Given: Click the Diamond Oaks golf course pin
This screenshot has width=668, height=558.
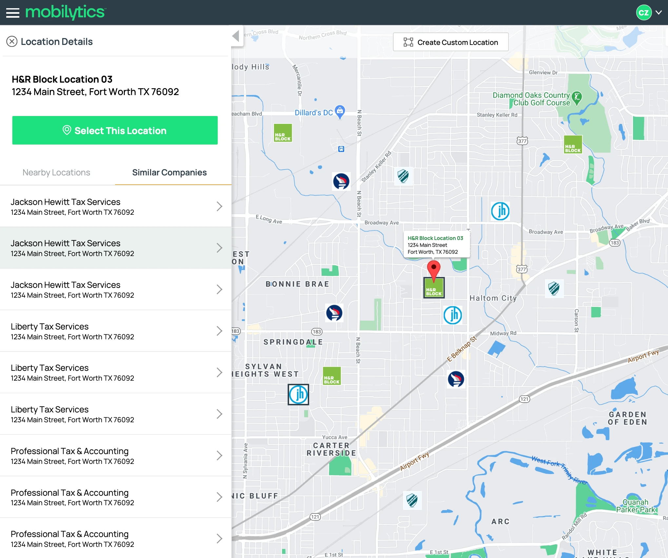Looking at the screenshot, I should (x=577, y=98).
